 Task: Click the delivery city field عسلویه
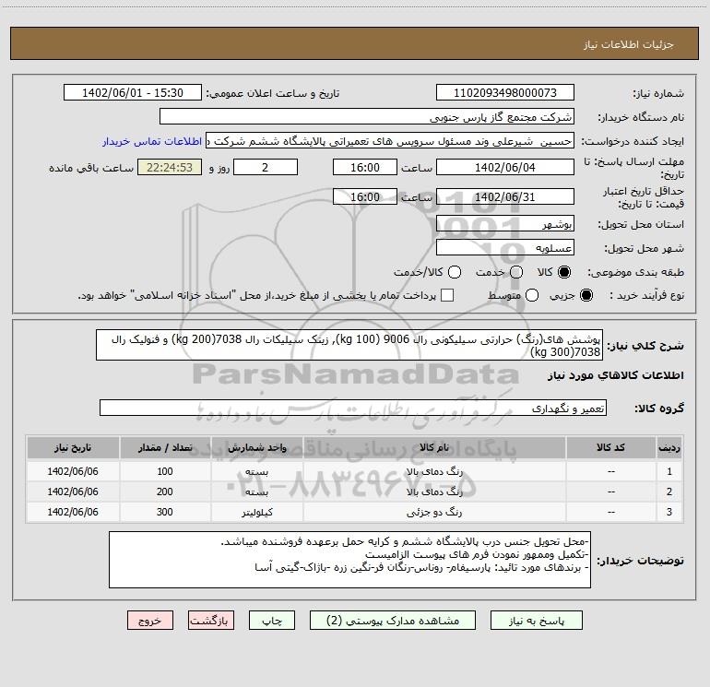tap(505, 247)
